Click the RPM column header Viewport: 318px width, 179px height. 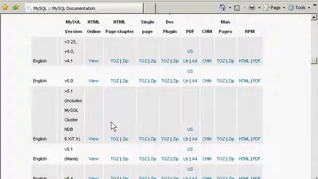point(249,31)
